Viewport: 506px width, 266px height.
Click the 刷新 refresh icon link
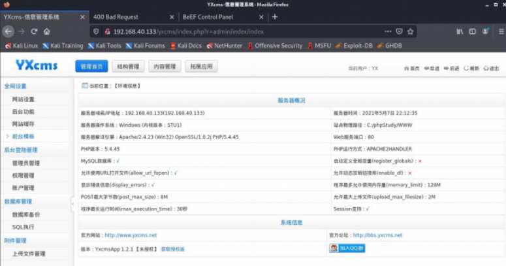click(x=471, y=68)
